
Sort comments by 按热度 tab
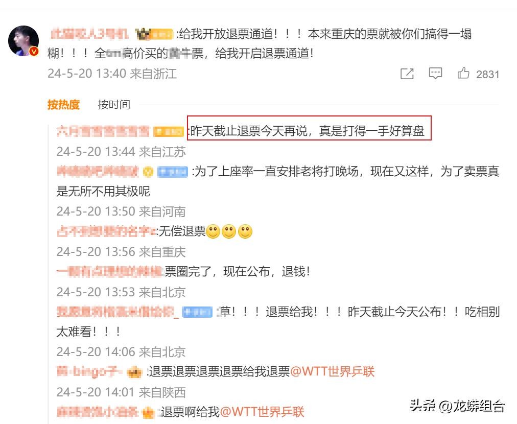coord(64,105)
